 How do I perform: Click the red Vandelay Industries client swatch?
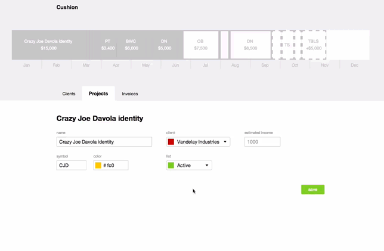[171, 142]
